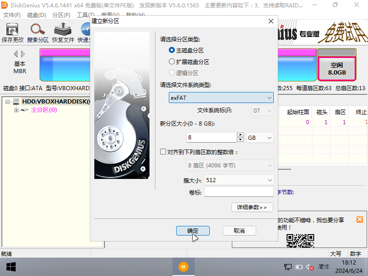Open the 磁盘(D) menu

point(36,15)
